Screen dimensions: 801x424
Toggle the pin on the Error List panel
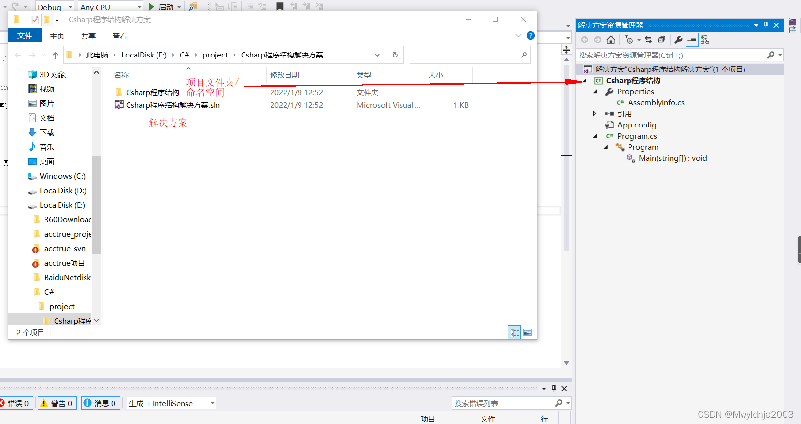pyautogui.click(x=554, y=388)
